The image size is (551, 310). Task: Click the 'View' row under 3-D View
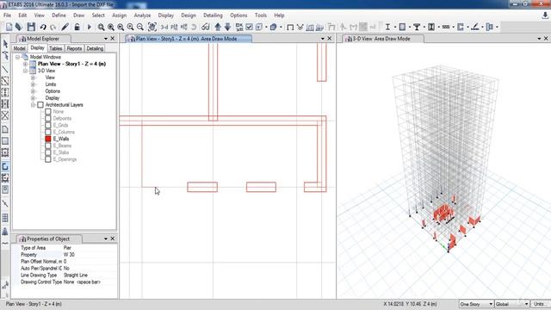click(50, 77)
